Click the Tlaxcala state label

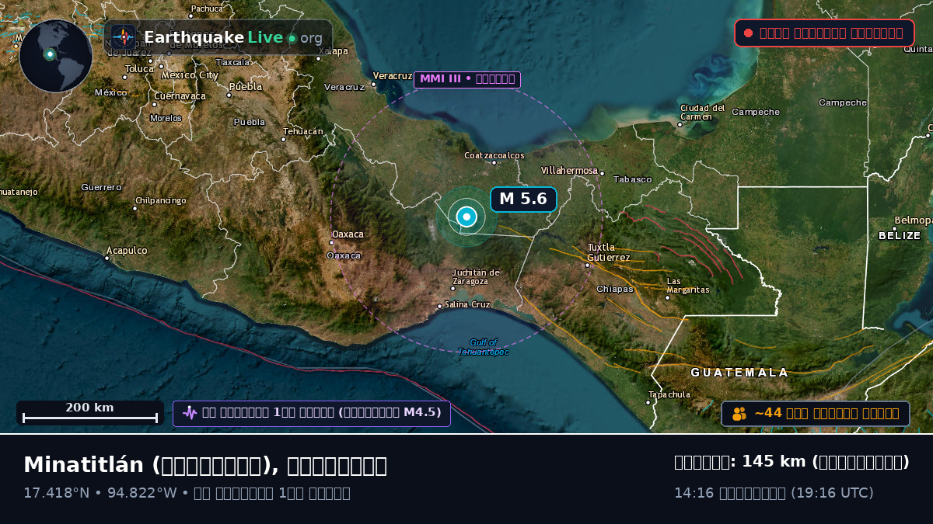click(x=233, y=62)
